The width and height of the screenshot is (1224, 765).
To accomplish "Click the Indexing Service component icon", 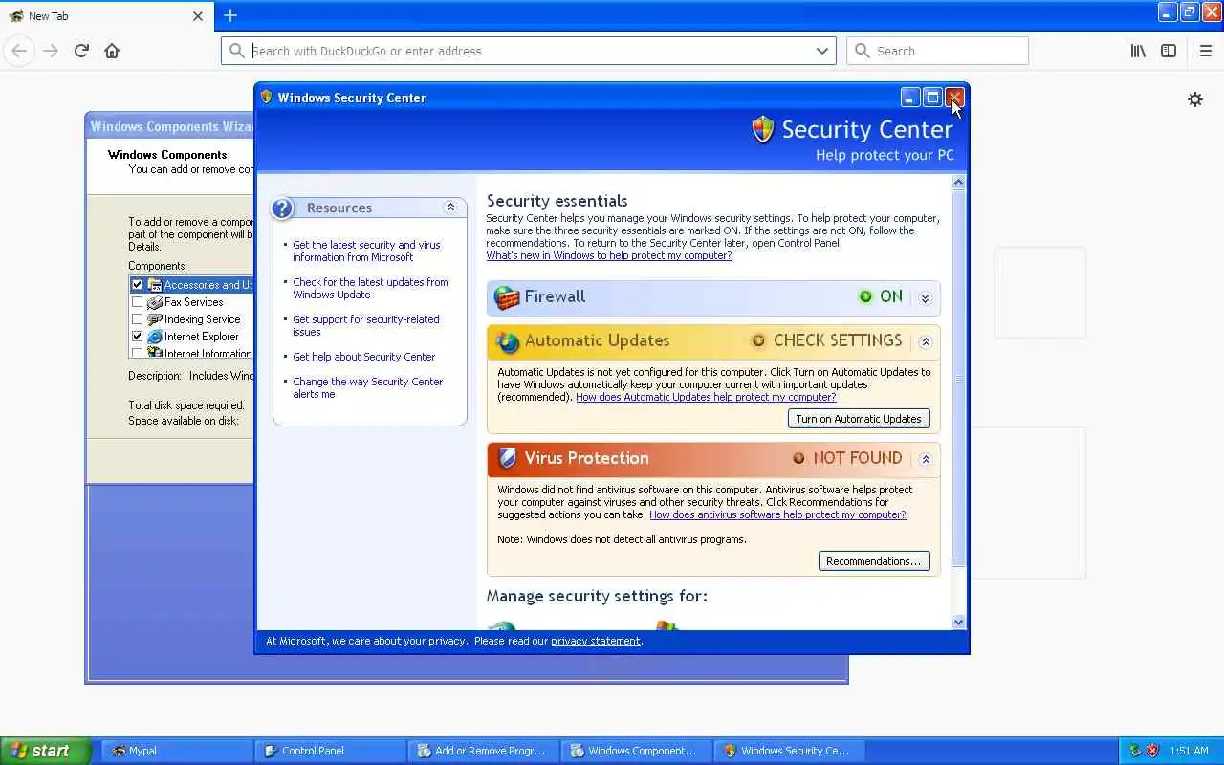I will 155,319.
